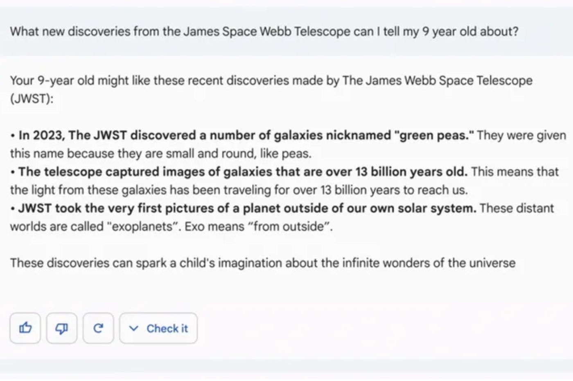Expand the chevron beside "Check it"

pos(133,328)
